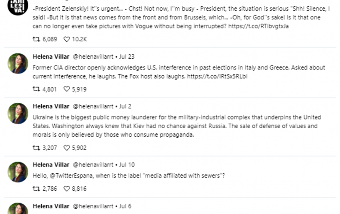Click the AHI LES VA profile avatar
This screenshot has width=340, height=214.
pyautogui.click(x=18, y=6)
